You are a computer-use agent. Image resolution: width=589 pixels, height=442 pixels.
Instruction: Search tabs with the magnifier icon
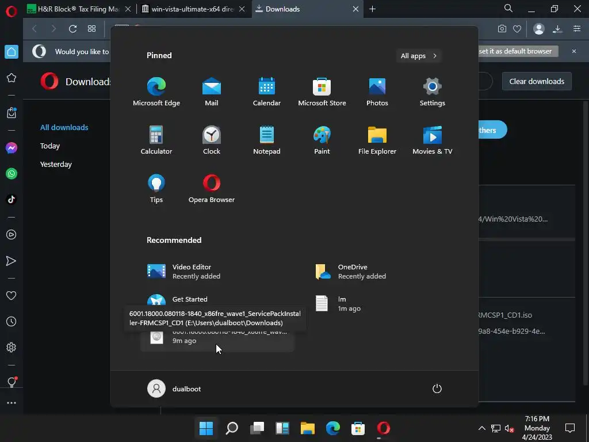[508, 8]
